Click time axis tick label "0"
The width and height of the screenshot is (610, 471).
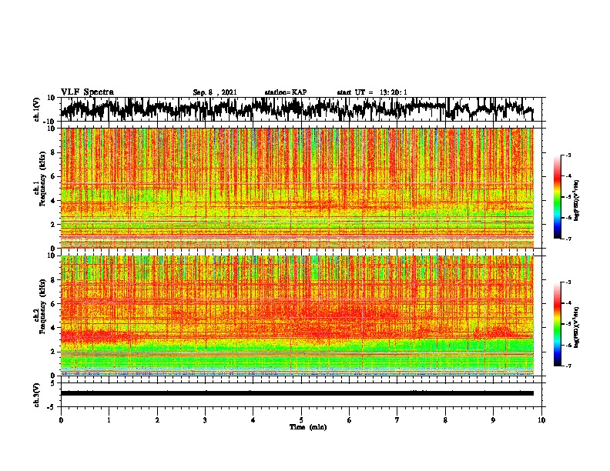(x=61, y=420)
